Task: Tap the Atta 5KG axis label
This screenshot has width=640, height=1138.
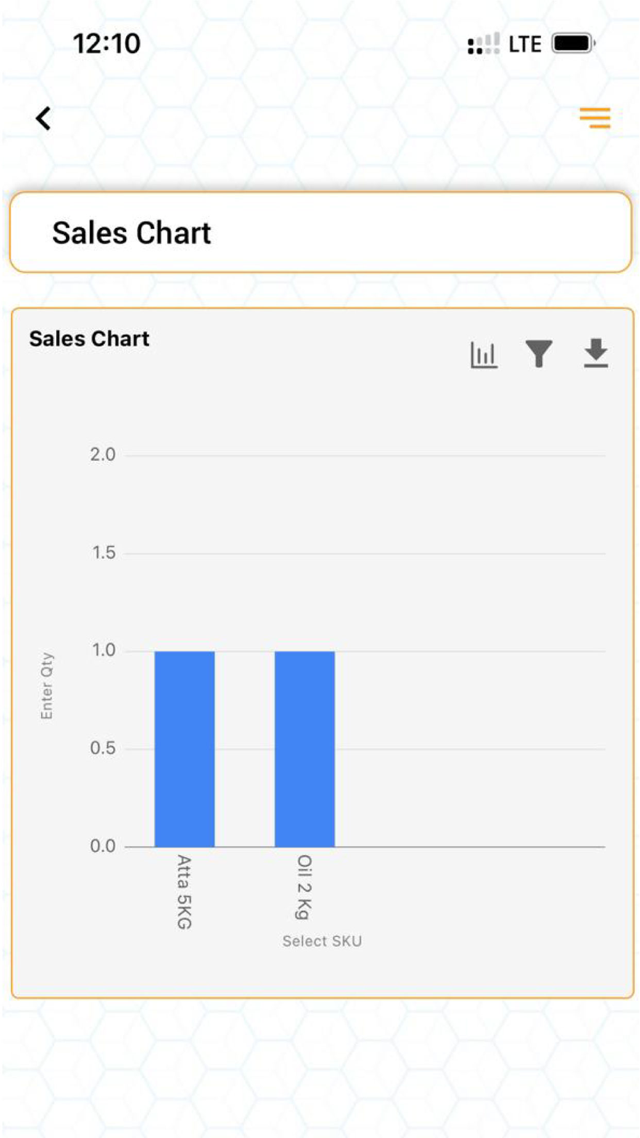Action: (184, 892)
